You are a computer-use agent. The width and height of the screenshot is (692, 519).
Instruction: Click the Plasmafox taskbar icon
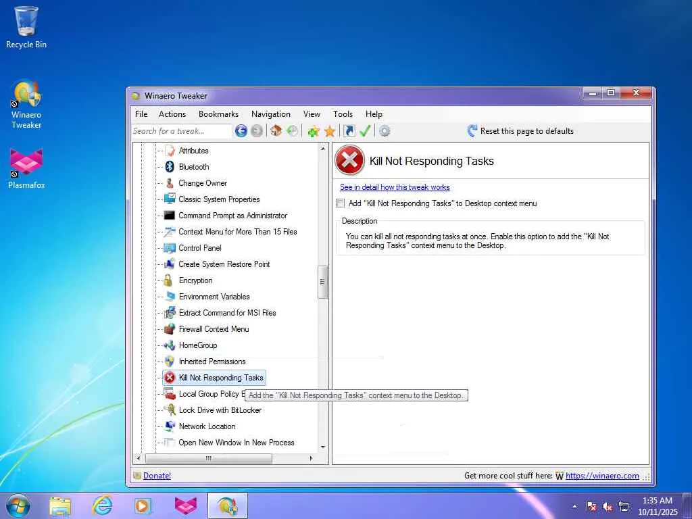(185, 506)
